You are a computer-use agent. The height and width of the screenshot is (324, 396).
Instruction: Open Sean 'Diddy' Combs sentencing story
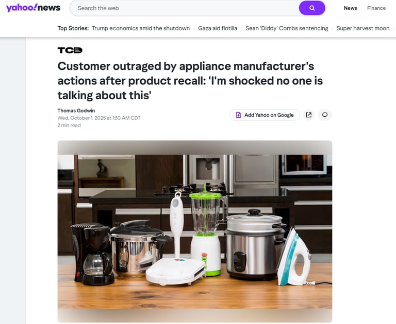pos(287,28)
